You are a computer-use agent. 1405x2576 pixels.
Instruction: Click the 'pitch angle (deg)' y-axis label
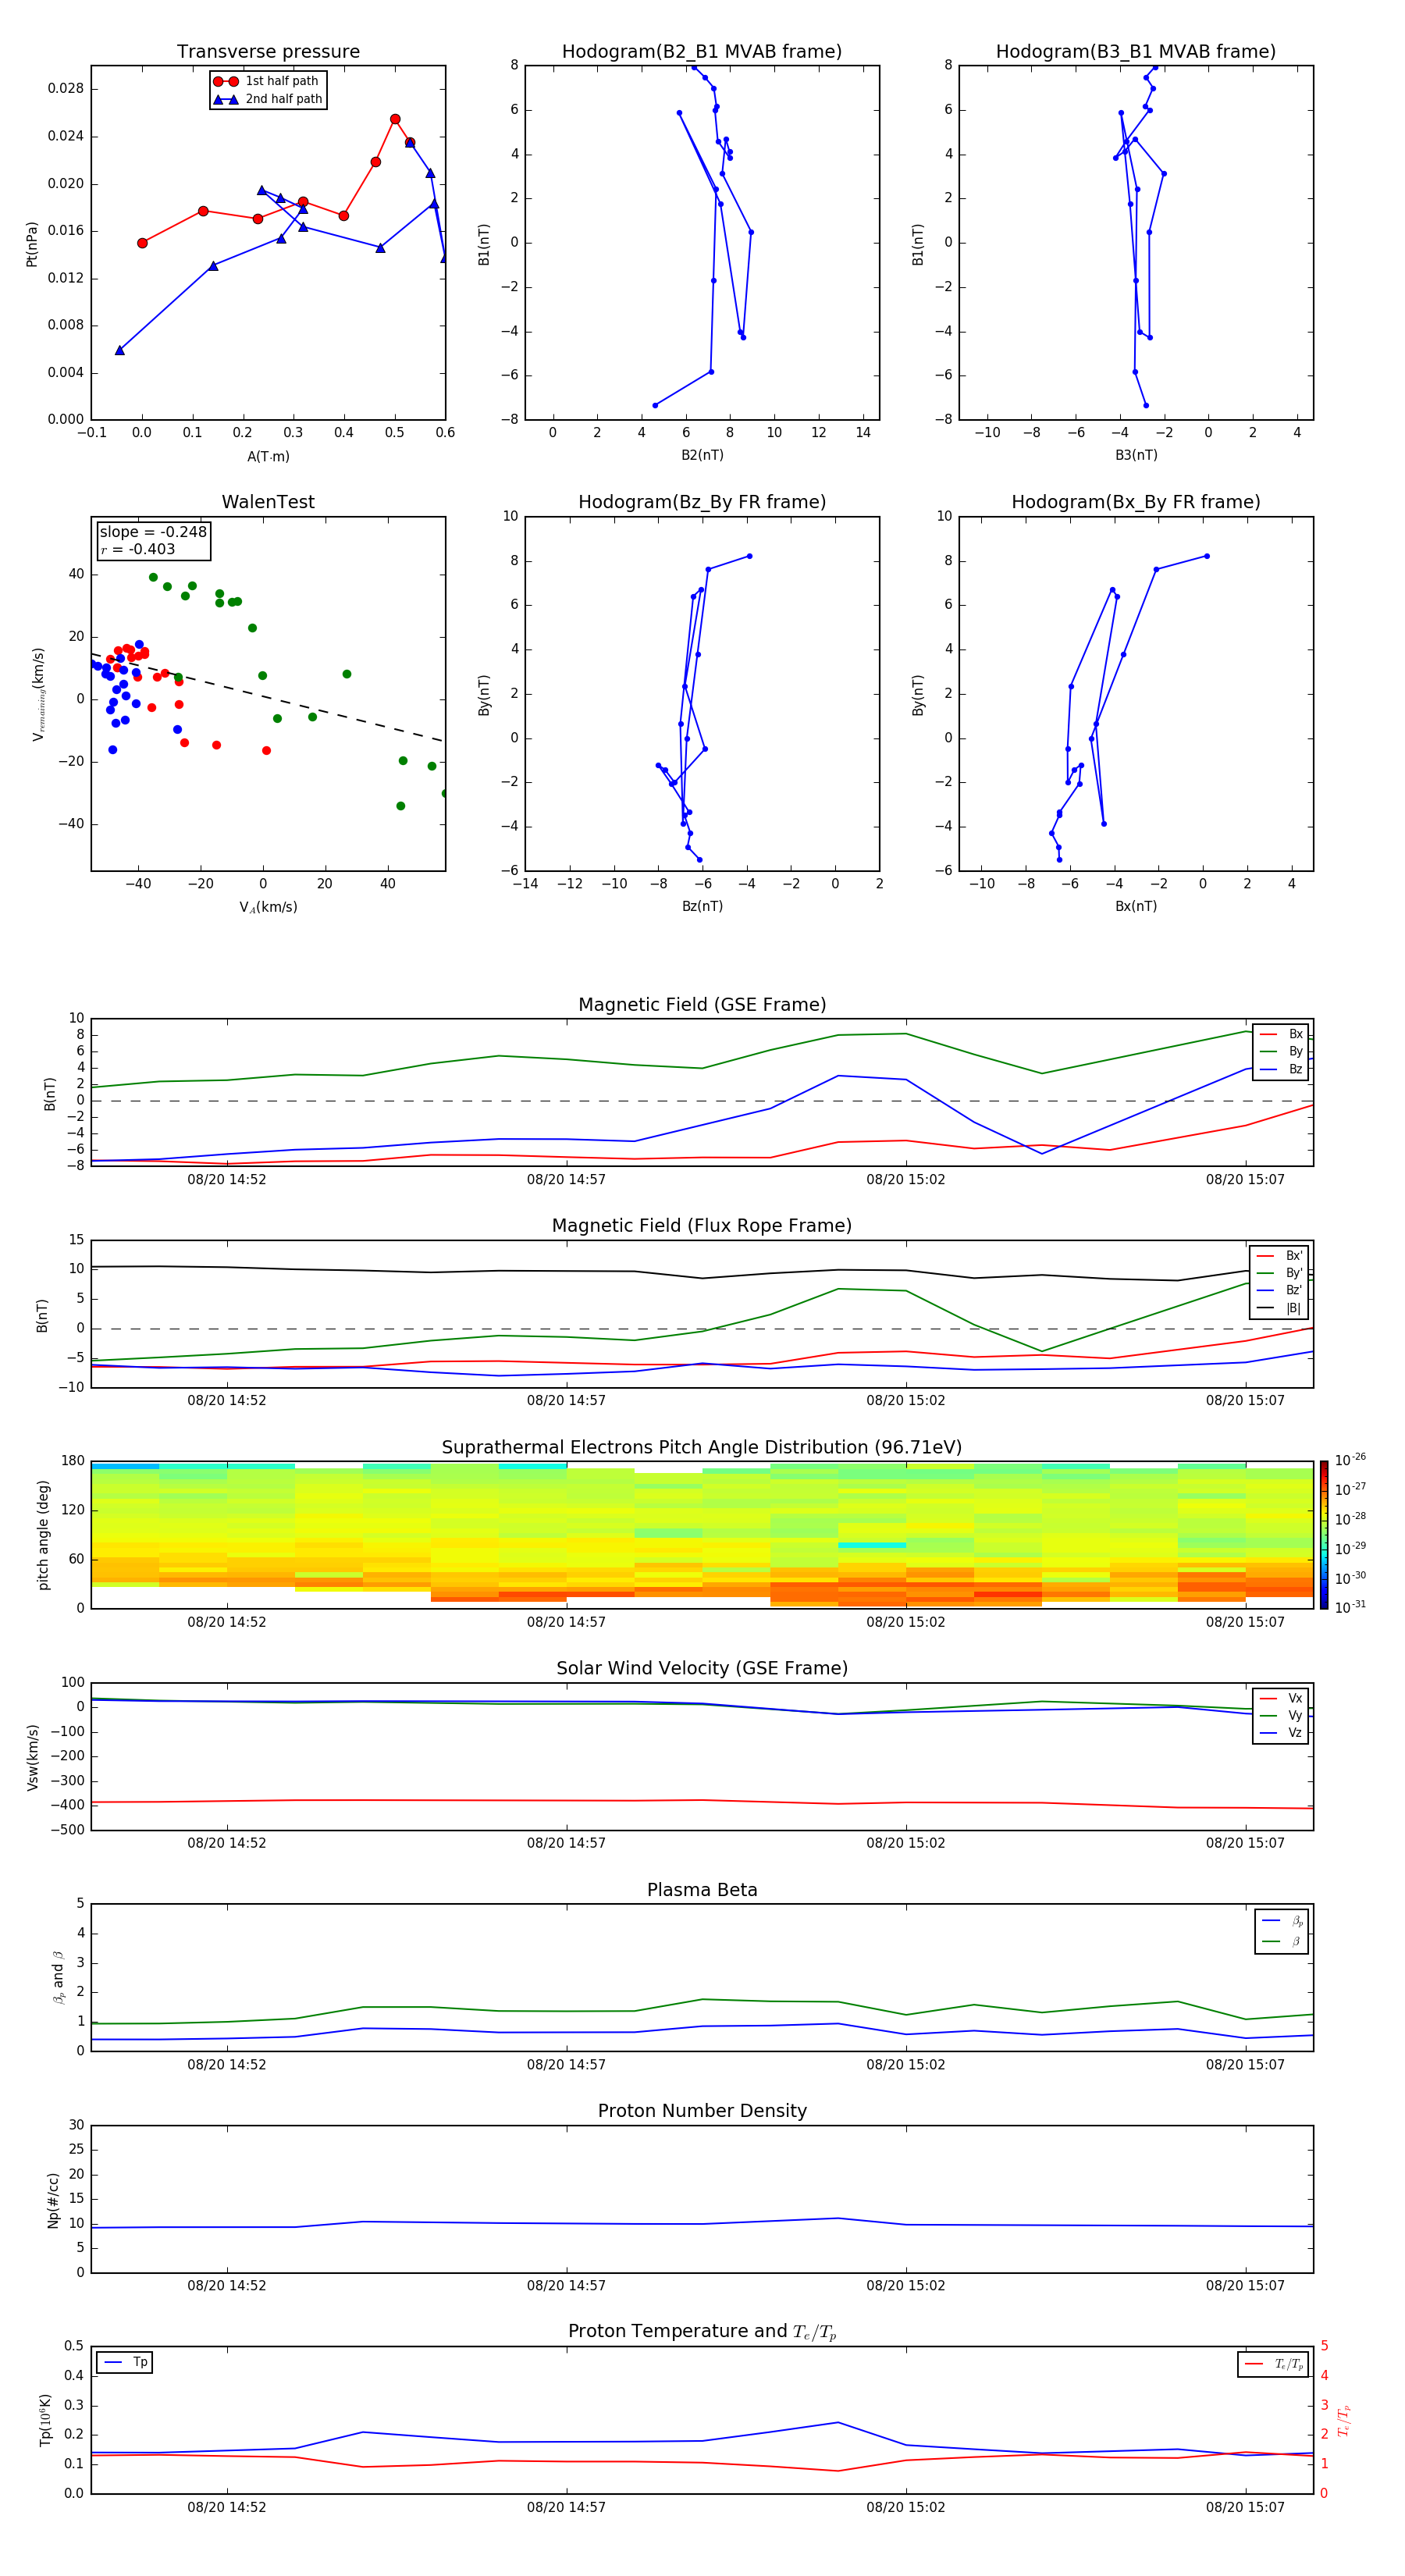tap(43, 1535)
